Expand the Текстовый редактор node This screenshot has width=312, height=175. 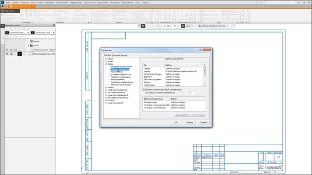pyautogui.click(x=106, y=92)
